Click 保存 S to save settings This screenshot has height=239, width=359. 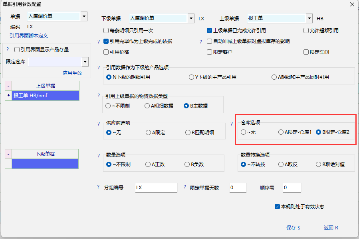[x=293, y=228]
